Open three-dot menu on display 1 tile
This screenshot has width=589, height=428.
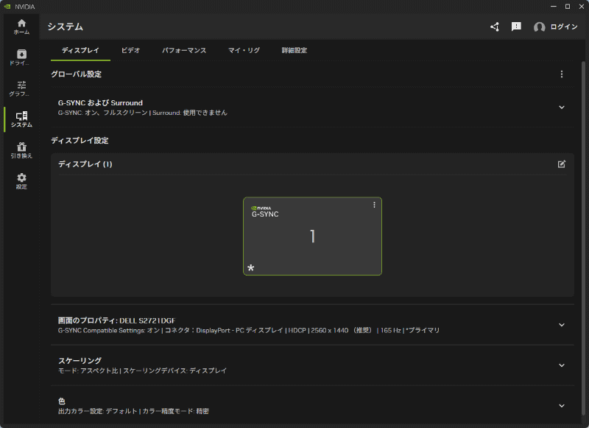(x=374, y=205)
